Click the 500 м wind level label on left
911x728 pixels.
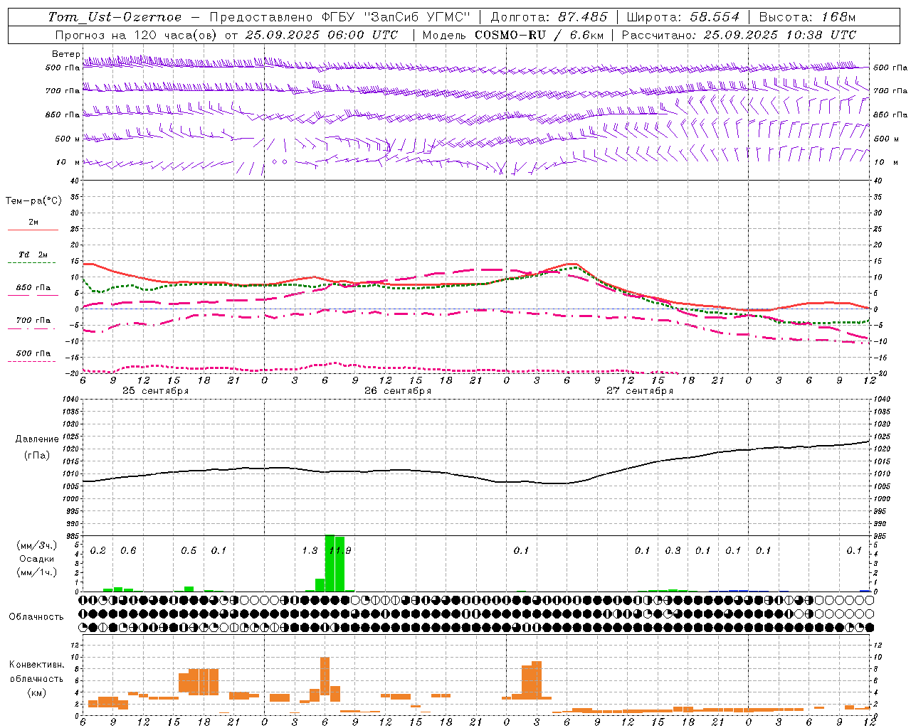pos(67,139)
